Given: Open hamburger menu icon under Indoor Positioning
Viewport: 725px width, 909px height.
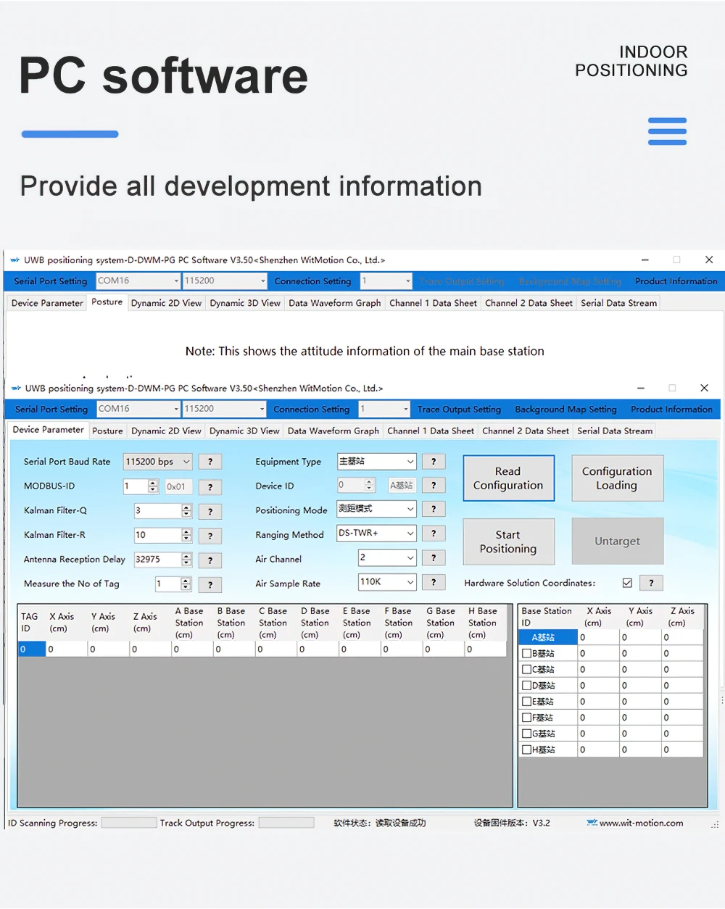Looking at the screenshot, I should 667,131.
